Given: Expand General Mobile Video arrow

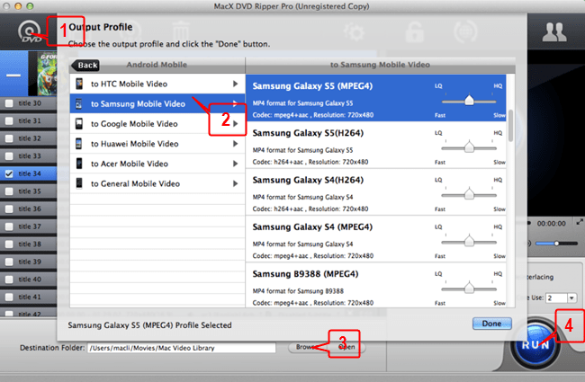Looking at the screenshot, I should click(x=236, y=183).
